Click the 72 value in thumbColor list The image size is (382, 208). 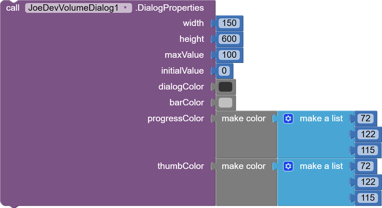[365, 166]
